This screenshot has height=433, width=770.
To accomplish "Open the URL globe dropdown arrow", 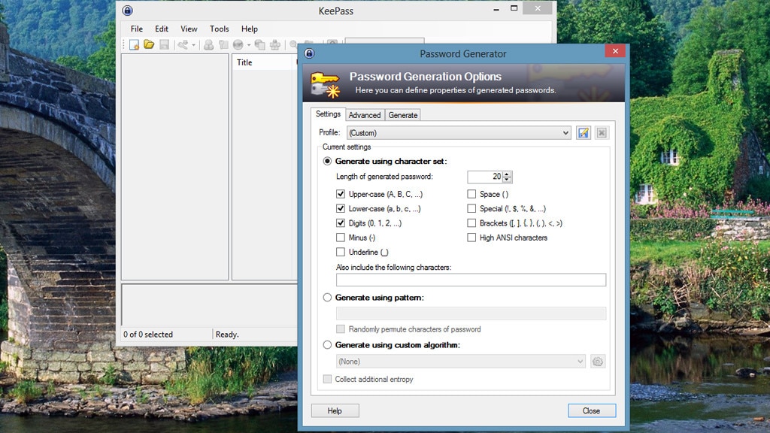I will [x=248, y=45].
